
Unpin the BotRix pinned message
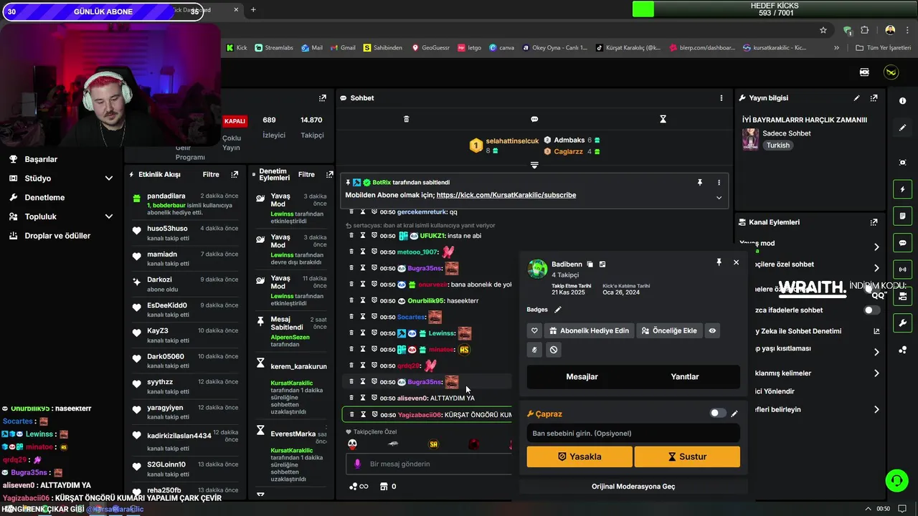click(x=700, y=183)
